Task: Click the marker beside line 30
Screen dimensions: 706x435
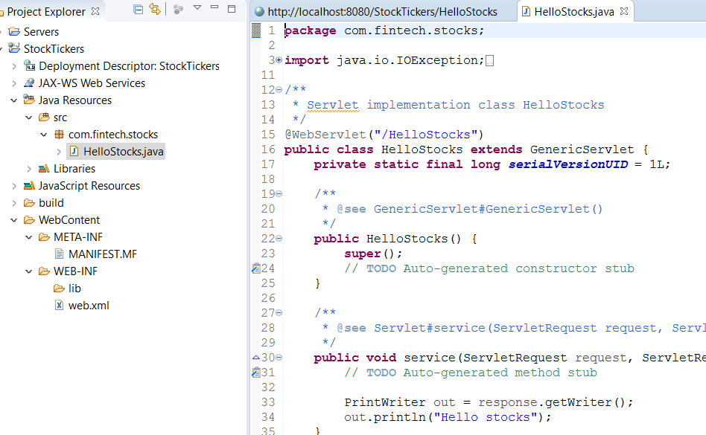Action: click(256, 357)
